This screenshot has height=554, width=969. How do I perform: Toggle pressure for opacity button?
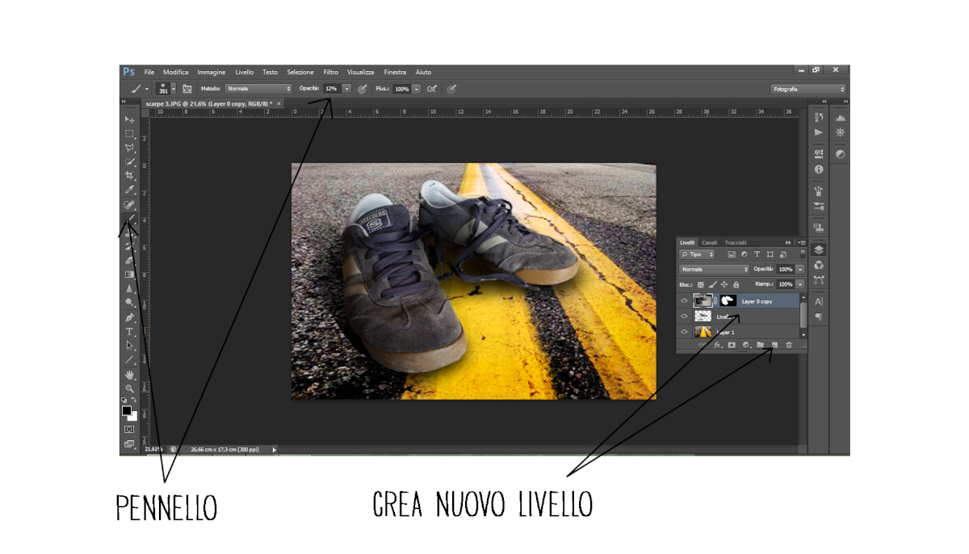363,89
